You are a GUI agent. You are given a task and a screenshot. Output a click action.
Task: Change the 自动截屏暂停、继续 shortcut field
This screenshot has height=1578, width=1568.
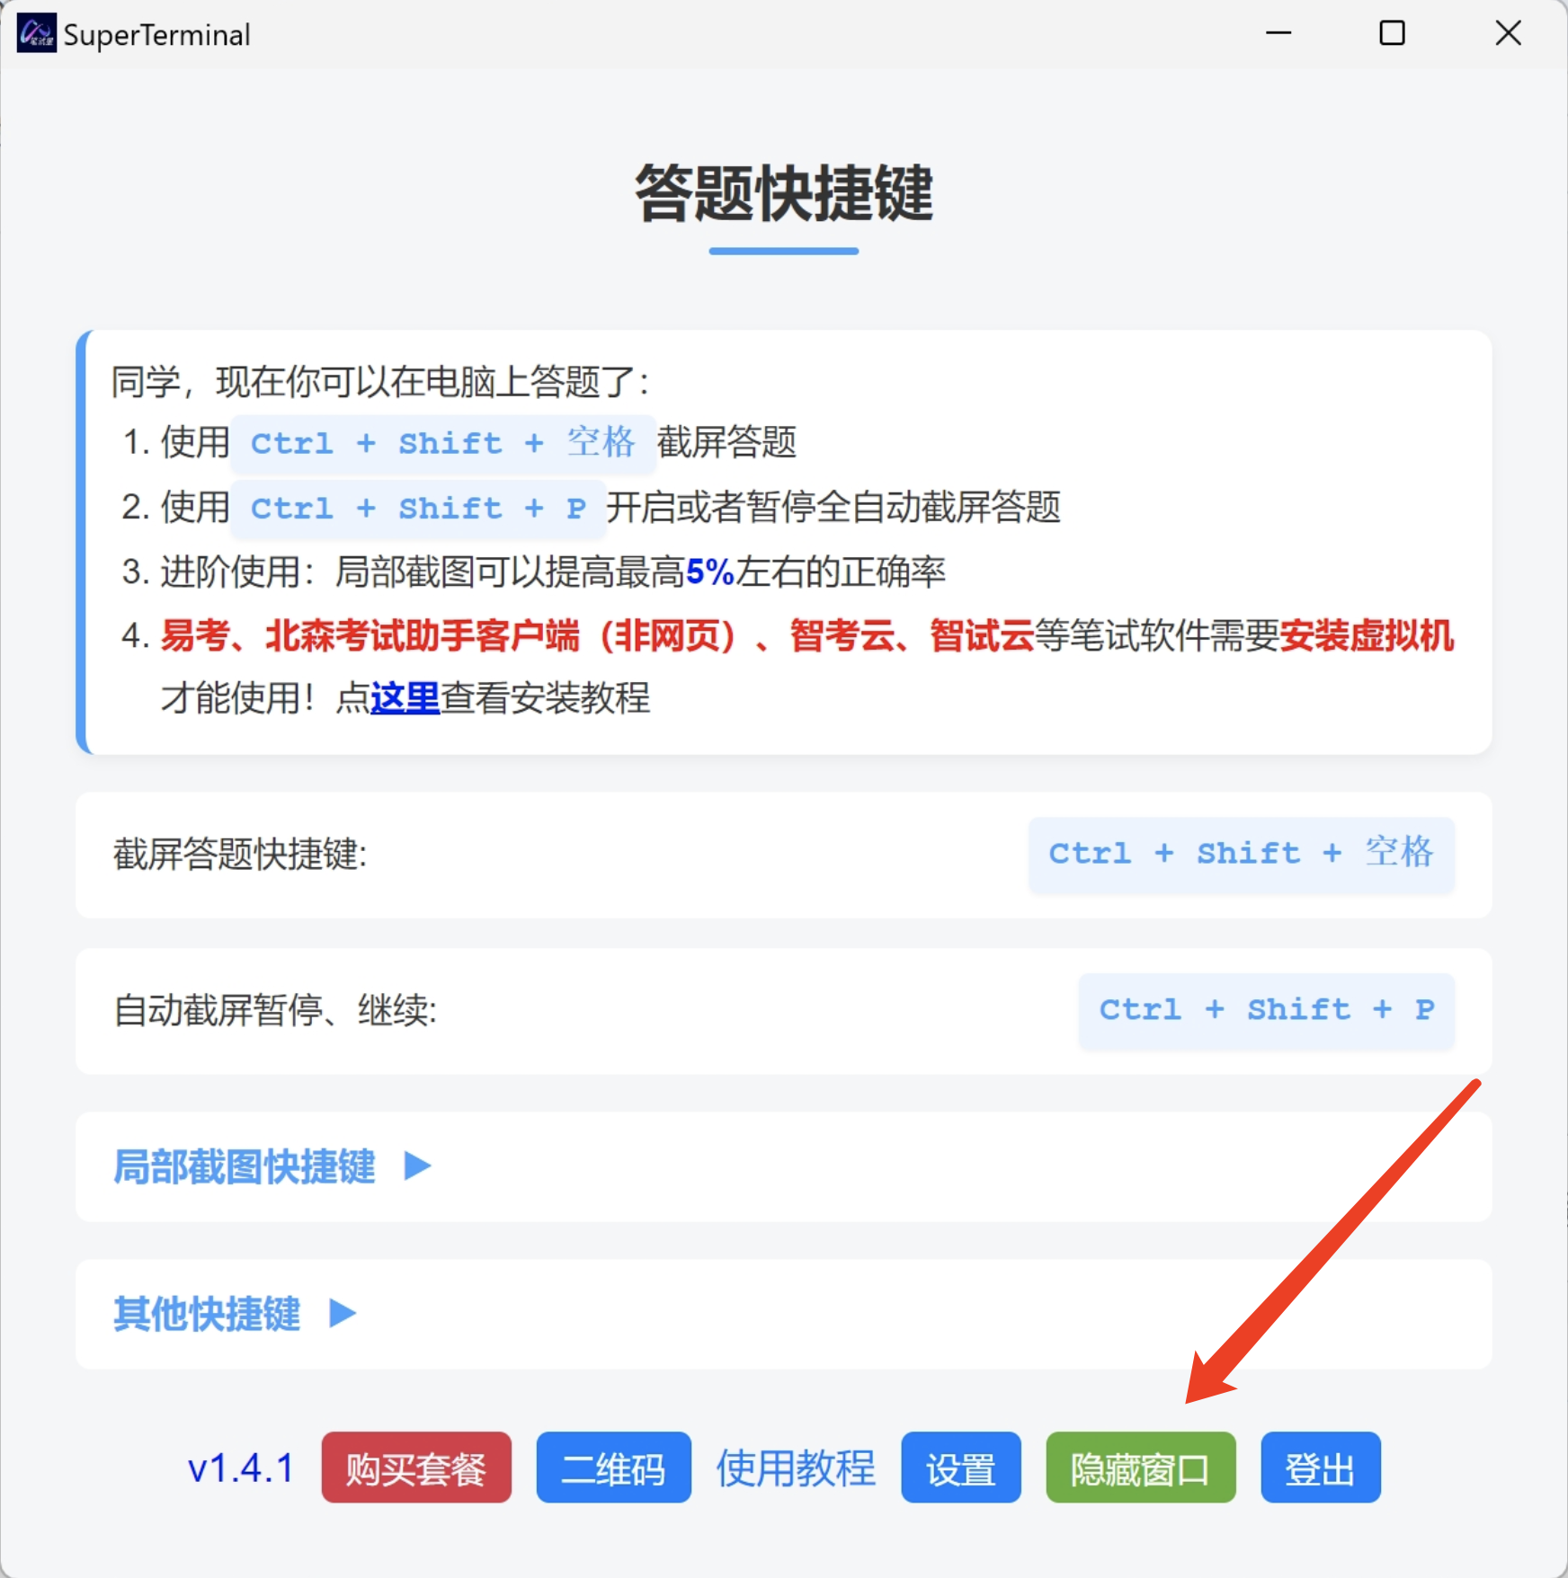click(1266, 1011)
